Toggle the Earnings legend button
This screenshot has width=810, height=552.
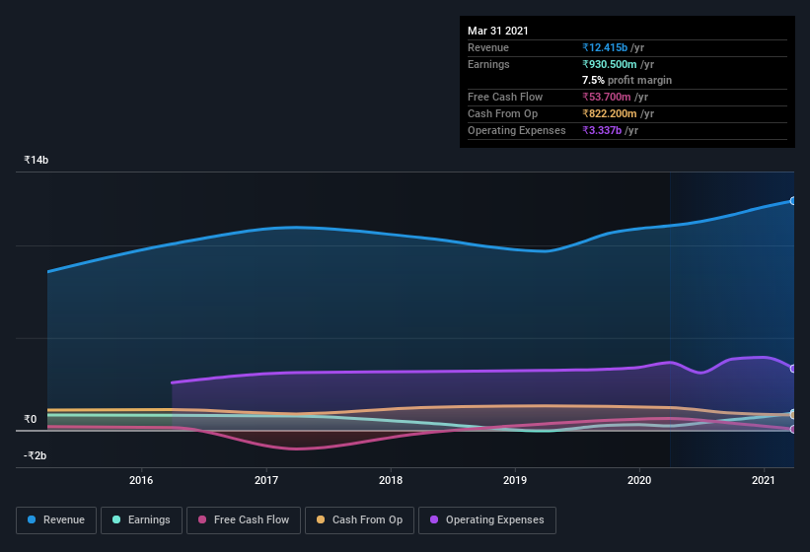(141, 520)
